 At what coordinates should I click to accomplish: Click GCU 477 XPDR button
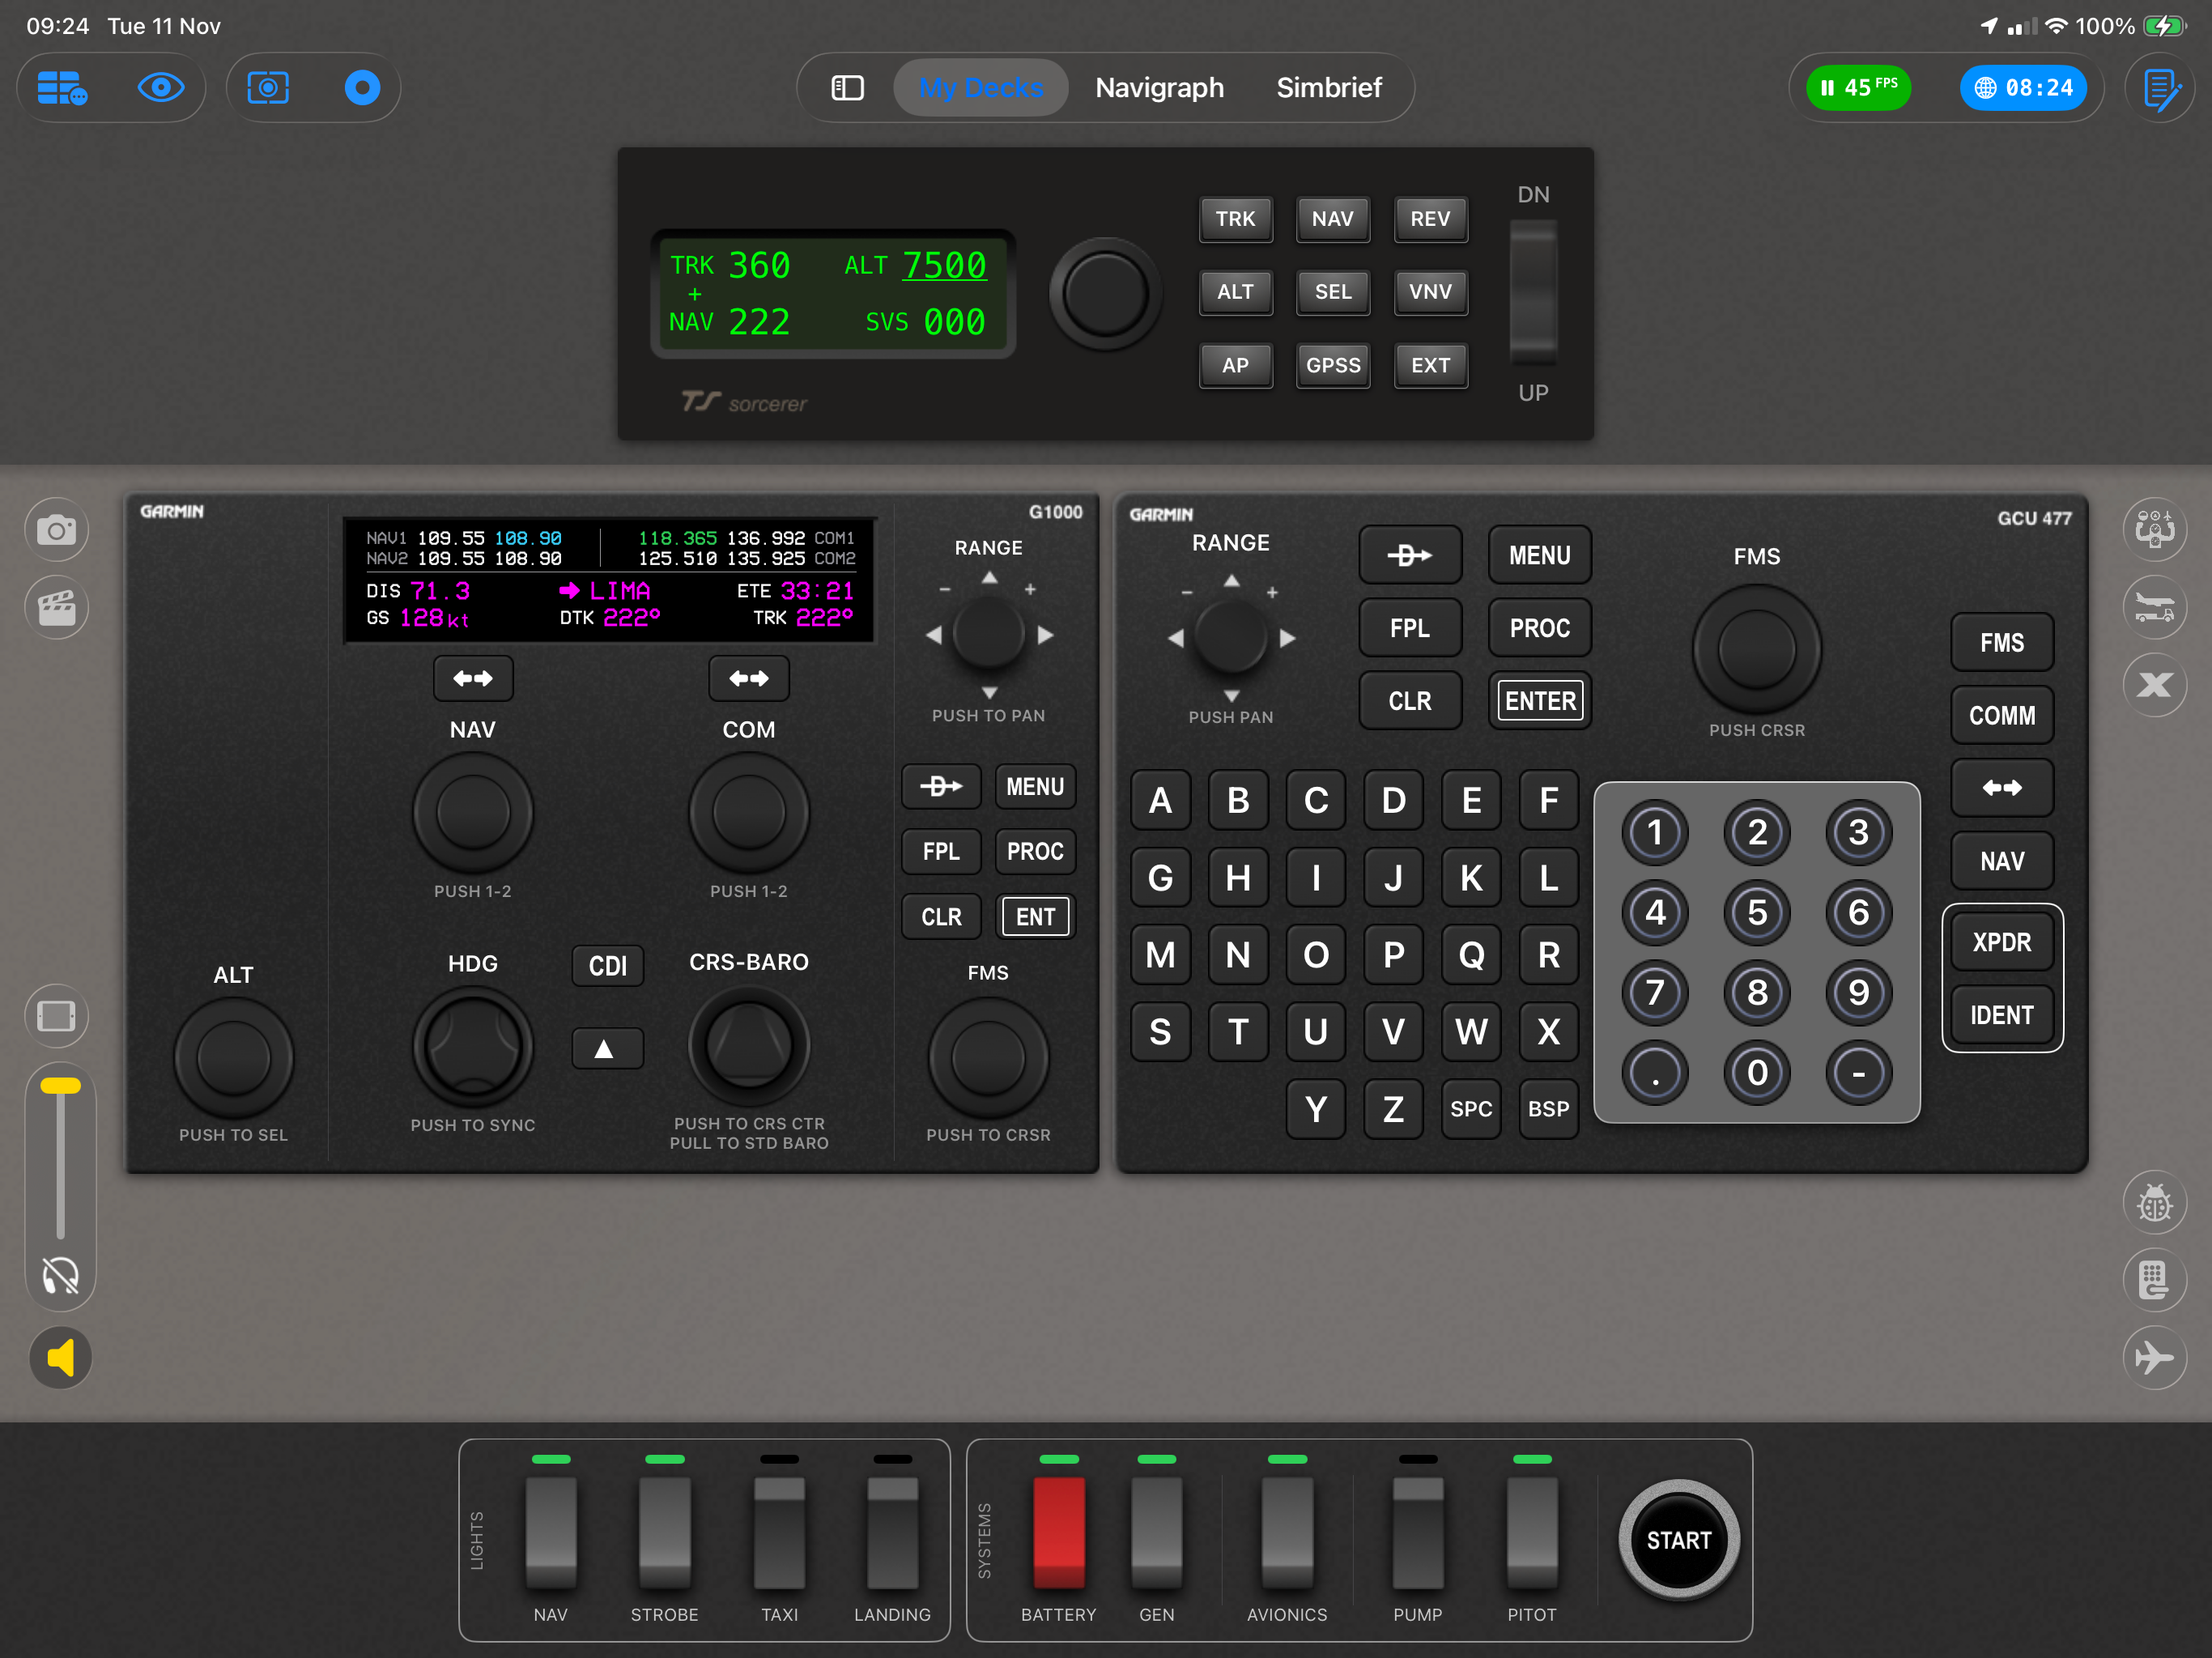click(2002, 942)
